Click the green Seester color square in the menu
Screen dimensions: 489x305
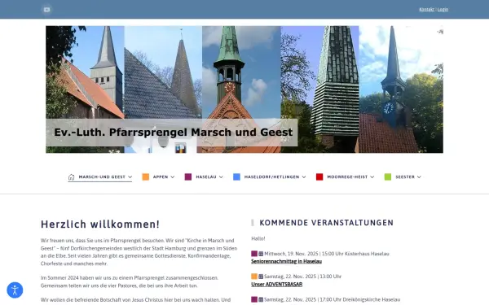pyautogui.click(x=388, y=176)
